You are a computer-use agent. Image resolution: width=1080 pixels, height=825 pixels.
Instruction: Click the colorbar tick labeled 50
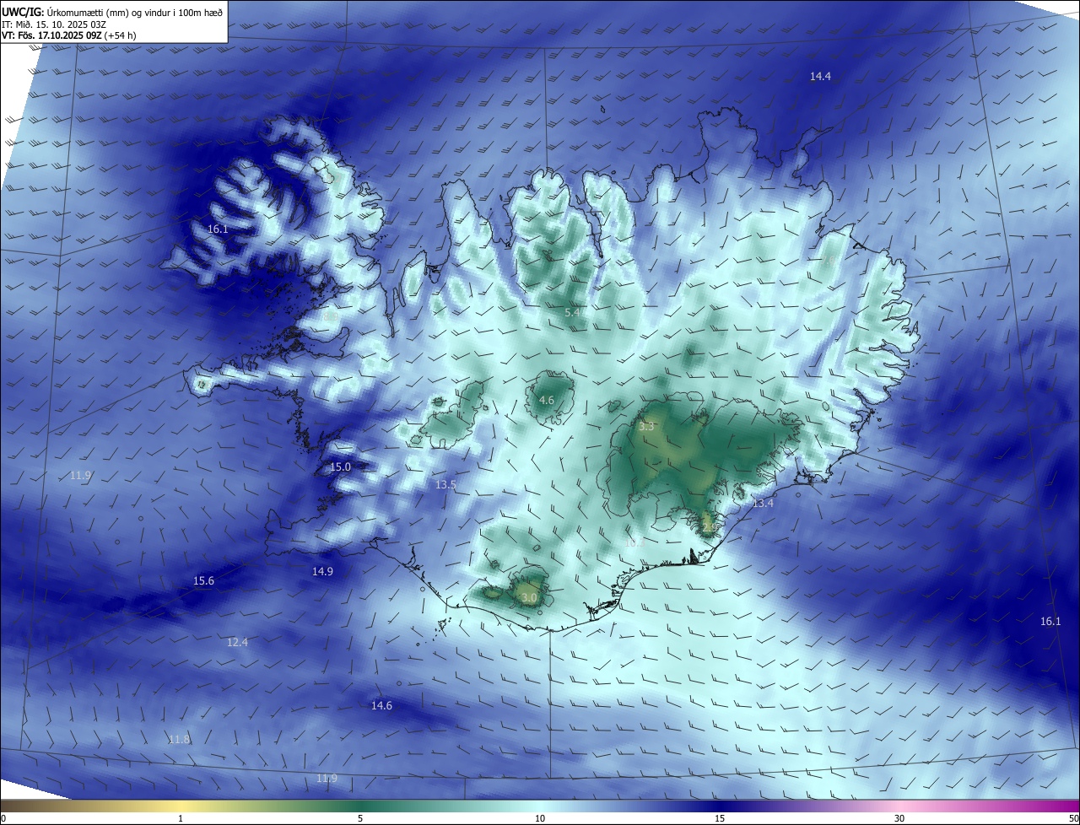[x=1073, y=818]
